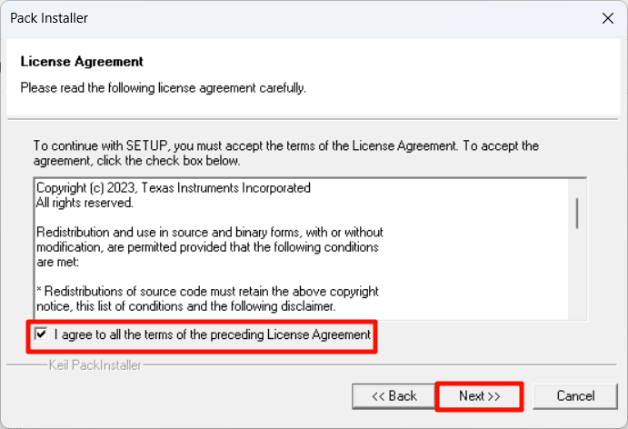The image size is (628, 429).
Task: Click the Texas Instruments copyright line
Action: [x=174, y=188]
